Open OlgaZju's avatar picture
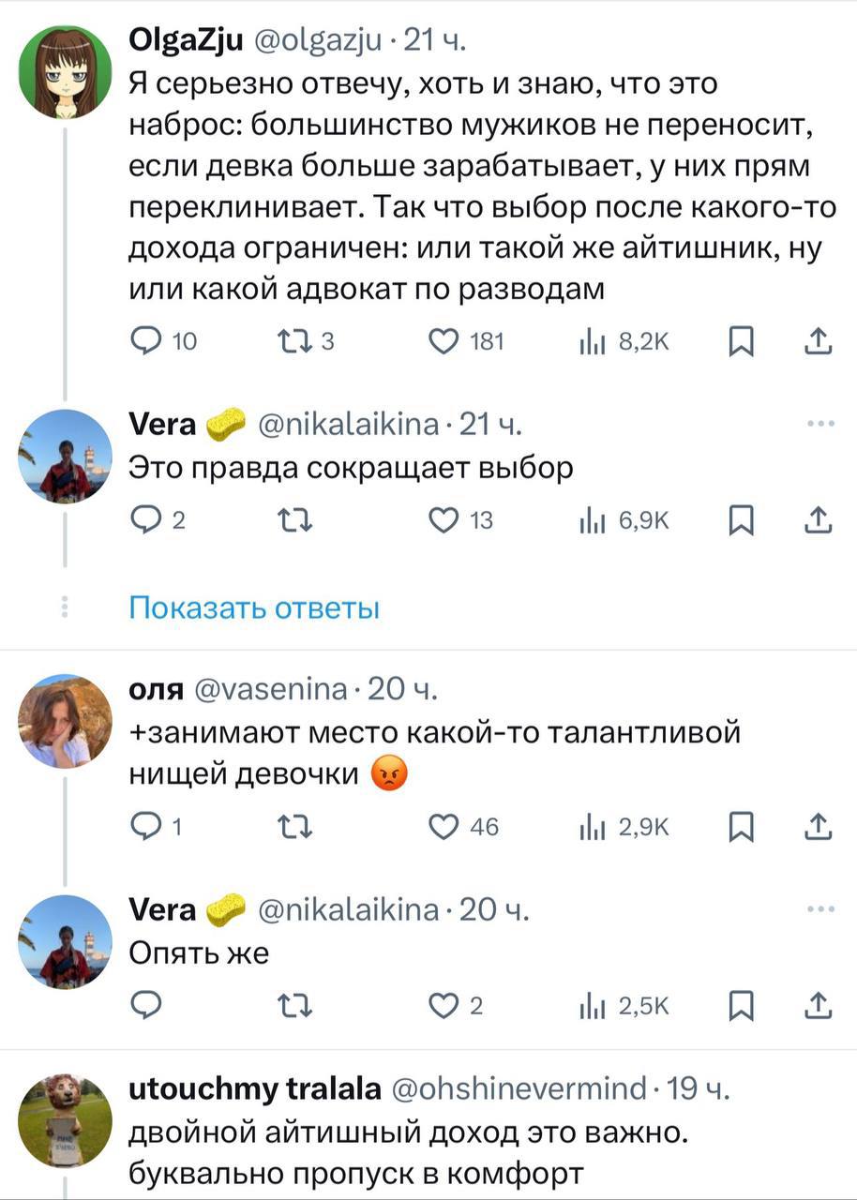 [65, 70]
